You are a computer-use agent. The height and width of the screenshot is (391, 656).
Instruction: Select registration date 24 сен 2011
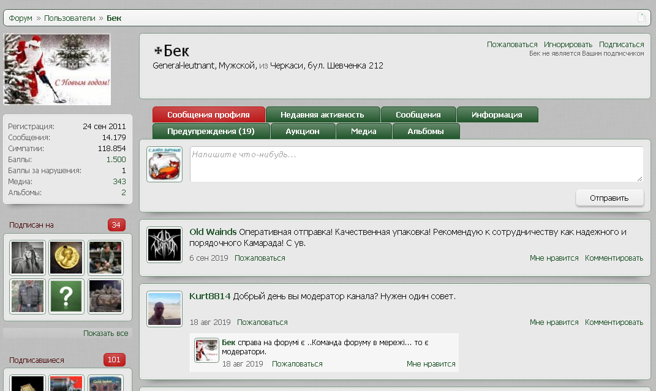tap(104, 126)
